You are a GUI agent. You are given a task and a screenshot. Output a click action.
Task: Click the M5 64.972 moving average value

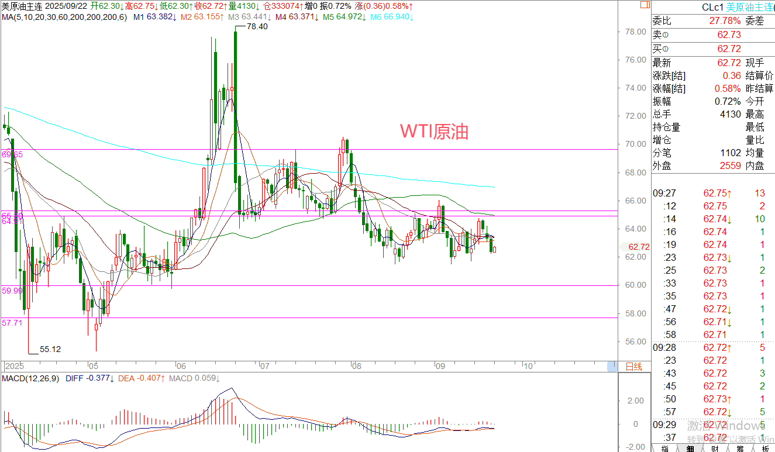click(x=345, y=17)
